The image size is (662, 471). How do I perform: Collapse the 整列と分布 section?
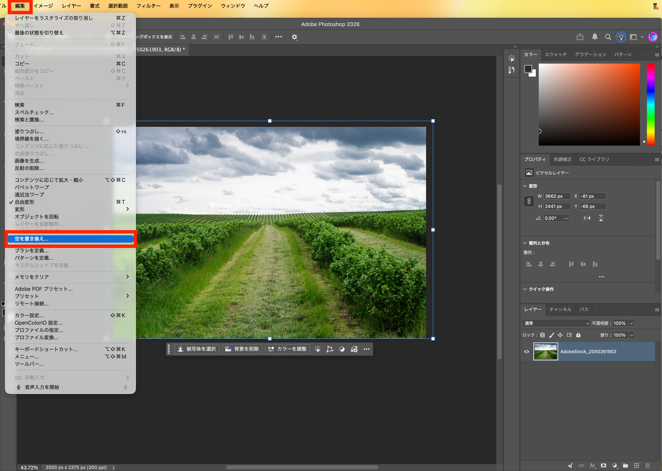click(x=525, y=243)
